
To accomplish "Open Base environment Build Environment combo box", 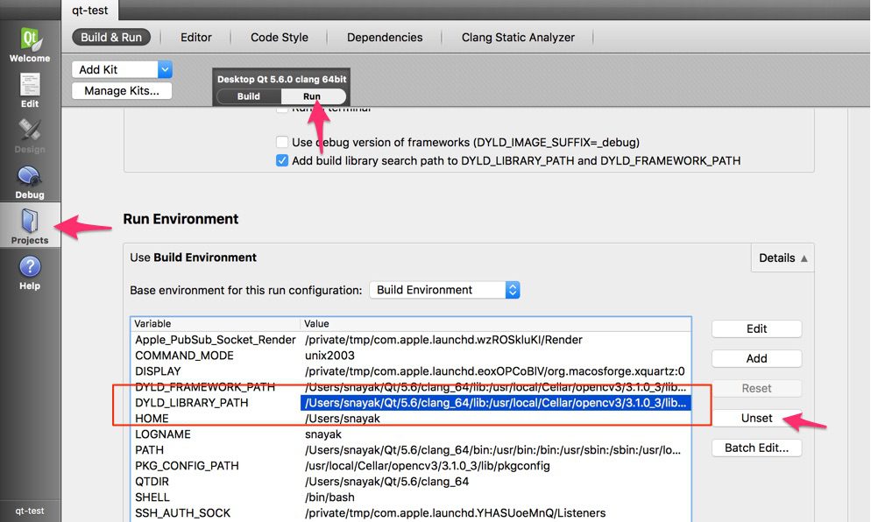I will coord(444,290).
